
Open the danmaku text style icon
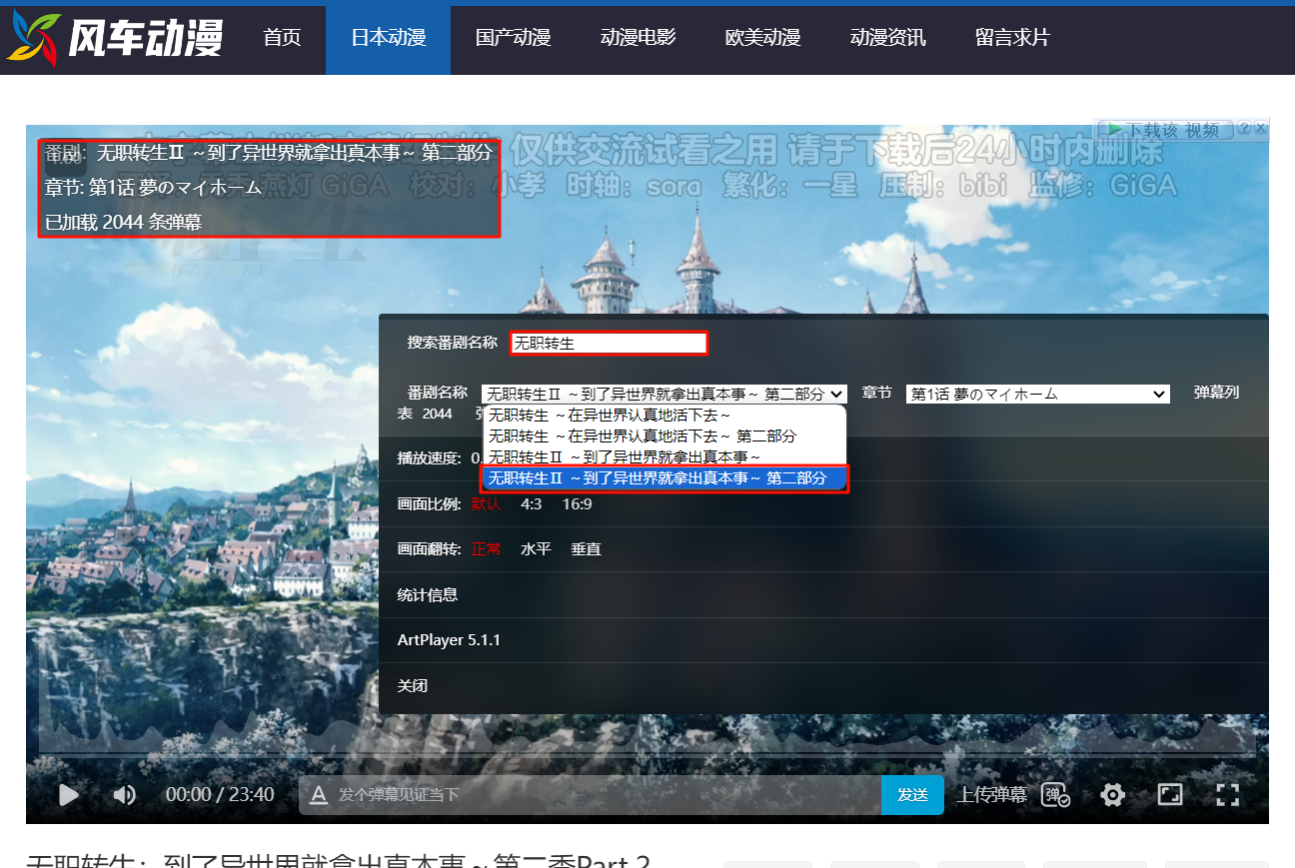[x=319, y=795]
